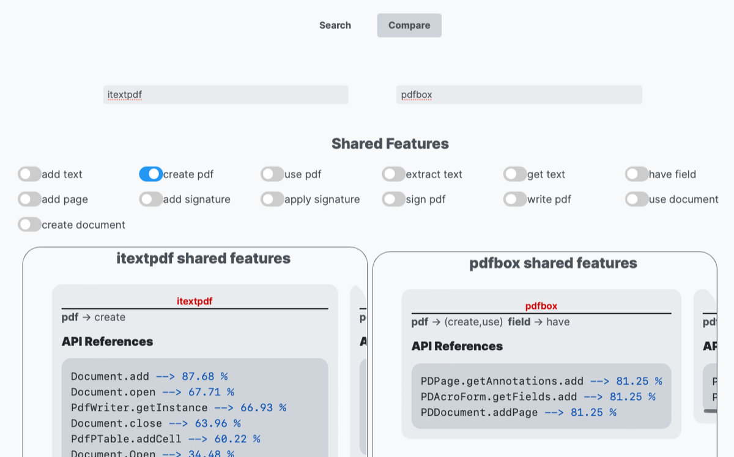This screenshot has height=457, width=734.
Task: Click horizontal scrollbar in second pdfbox card
Action: pyautogui.click(x=710, y=411)
